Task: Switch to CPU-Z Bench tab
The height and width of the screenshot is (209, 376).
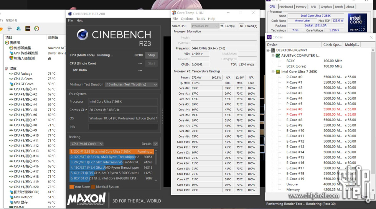Action: click(338, 7)
